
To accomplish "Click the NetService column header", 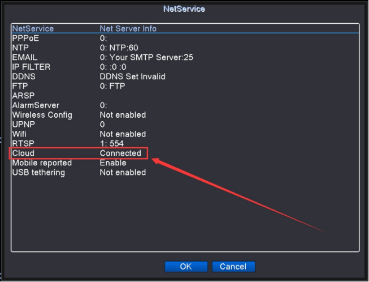I will coord(33,28).
